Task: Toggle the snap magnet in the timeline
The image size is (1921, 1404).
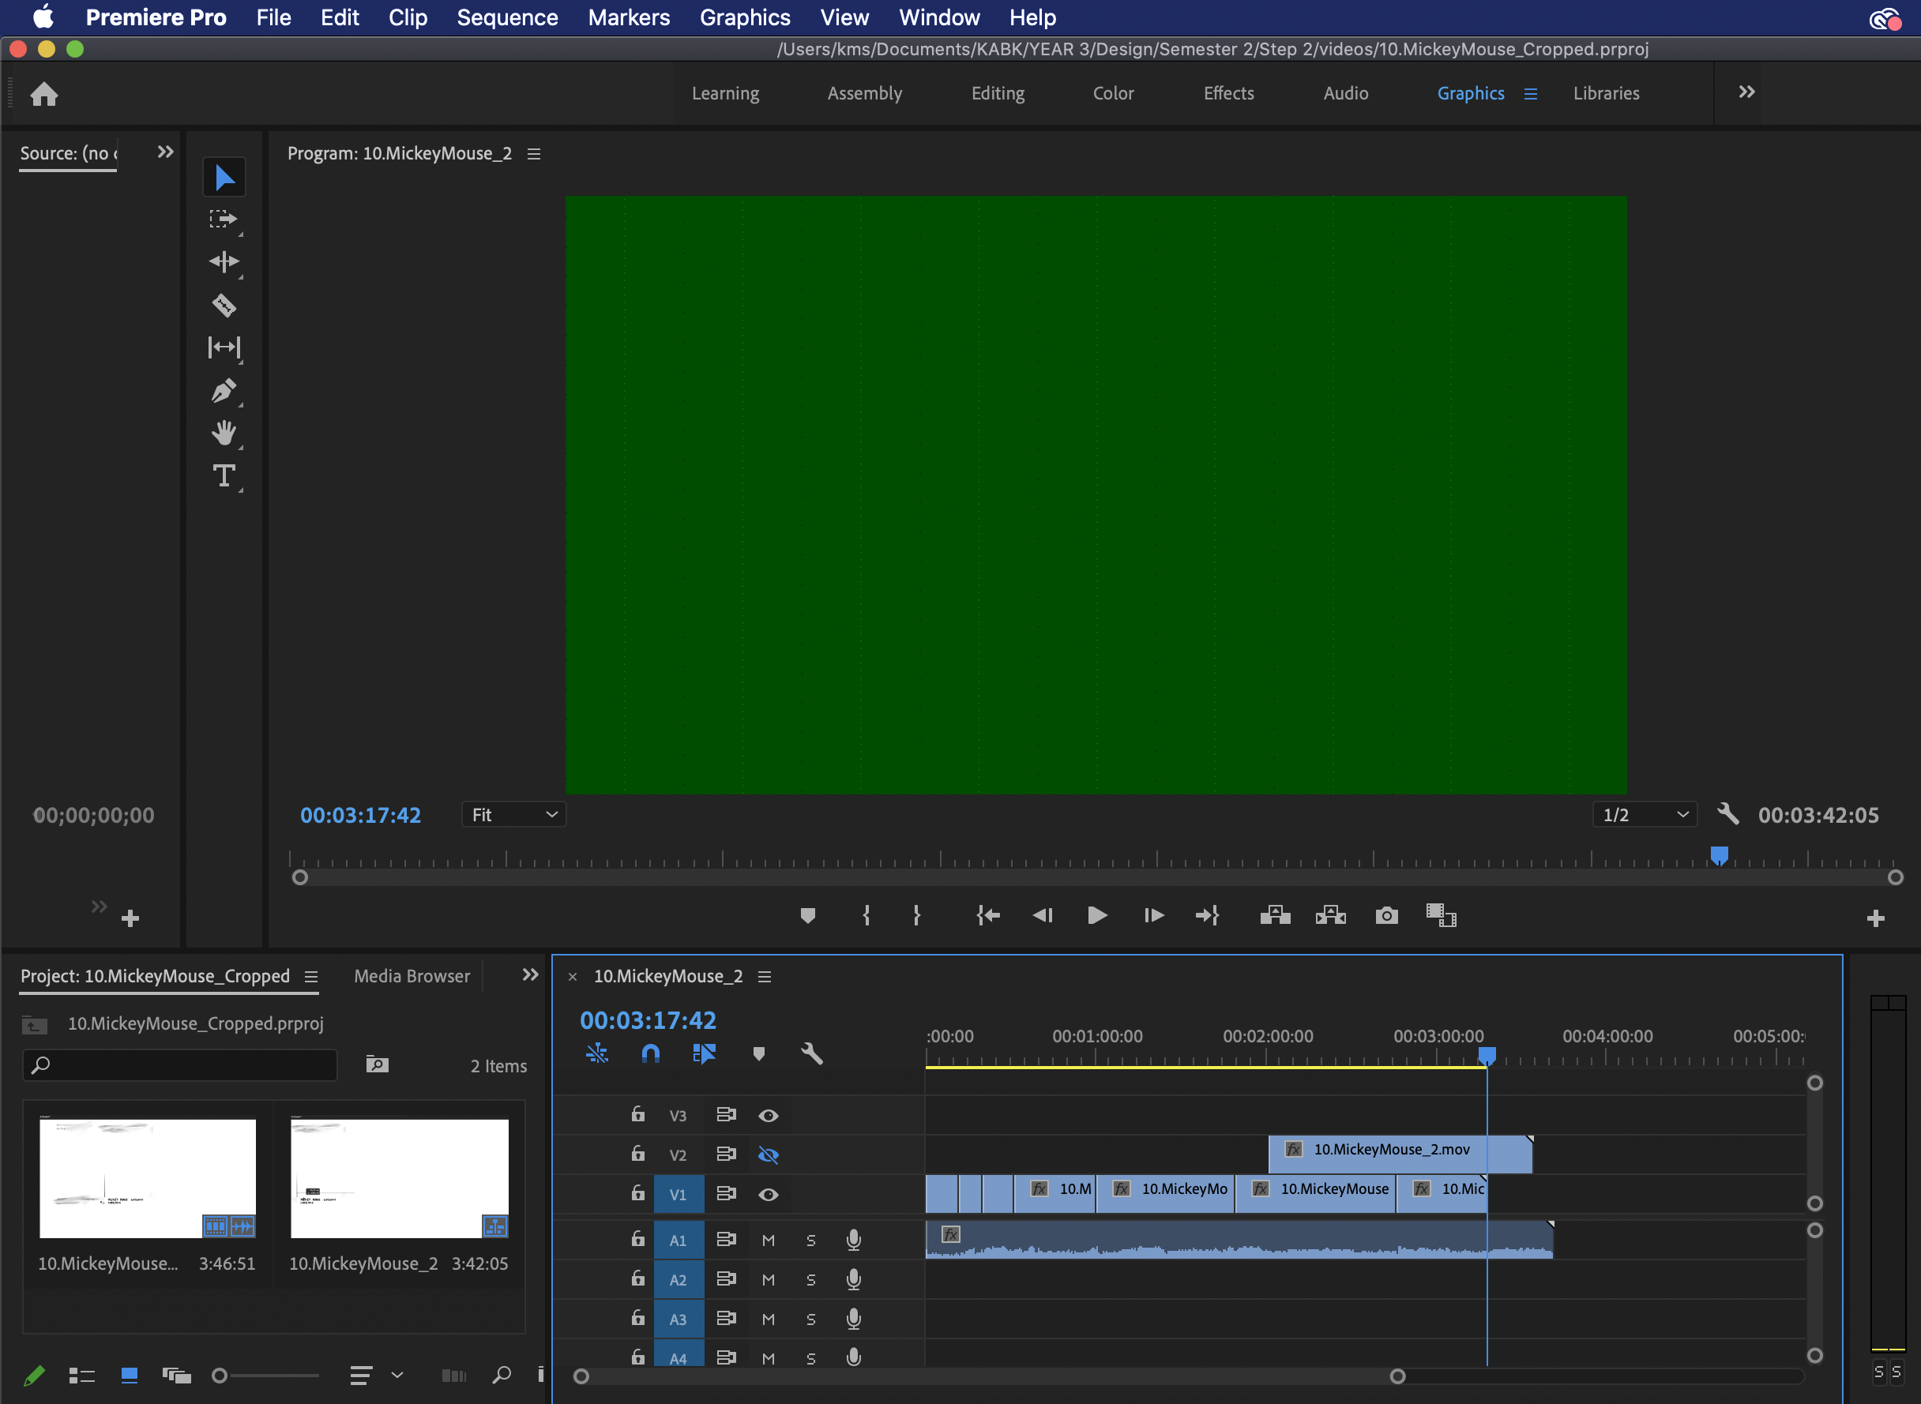Action: (649, 1054)
